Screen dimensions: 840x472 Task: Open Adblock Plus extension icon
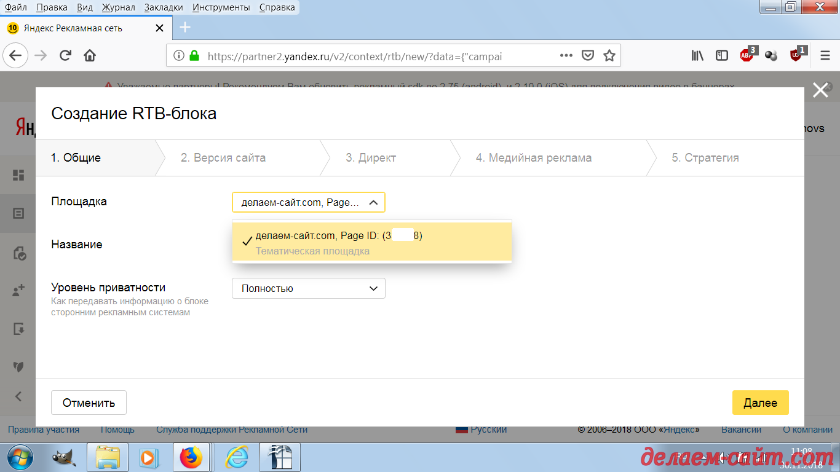tap(748, 55)
